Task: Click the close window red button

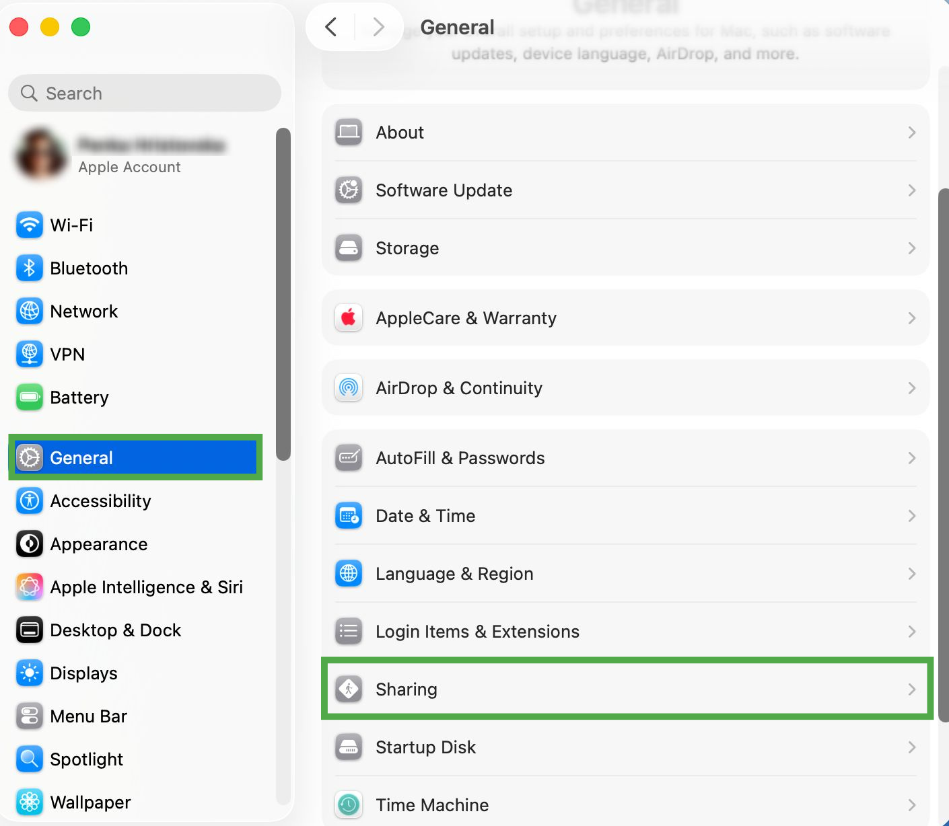Action: pyautogui.click(x=19, y=27)
